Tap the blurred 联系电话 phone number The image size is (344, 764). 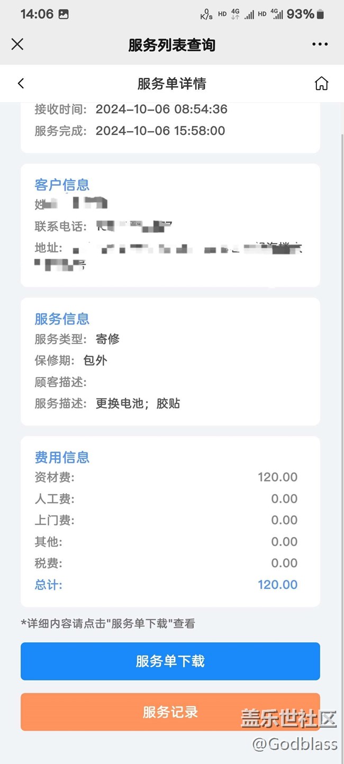(x=134, y=226)
